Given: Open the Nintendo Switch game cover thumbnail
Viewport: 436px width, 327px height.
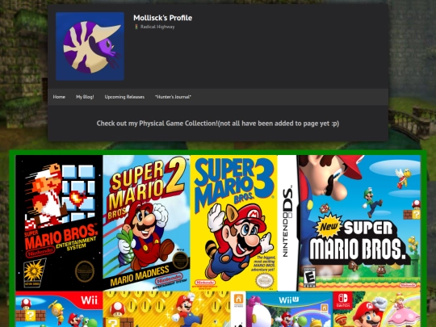Looking at the screenshot, I should (x=376, y=309).
